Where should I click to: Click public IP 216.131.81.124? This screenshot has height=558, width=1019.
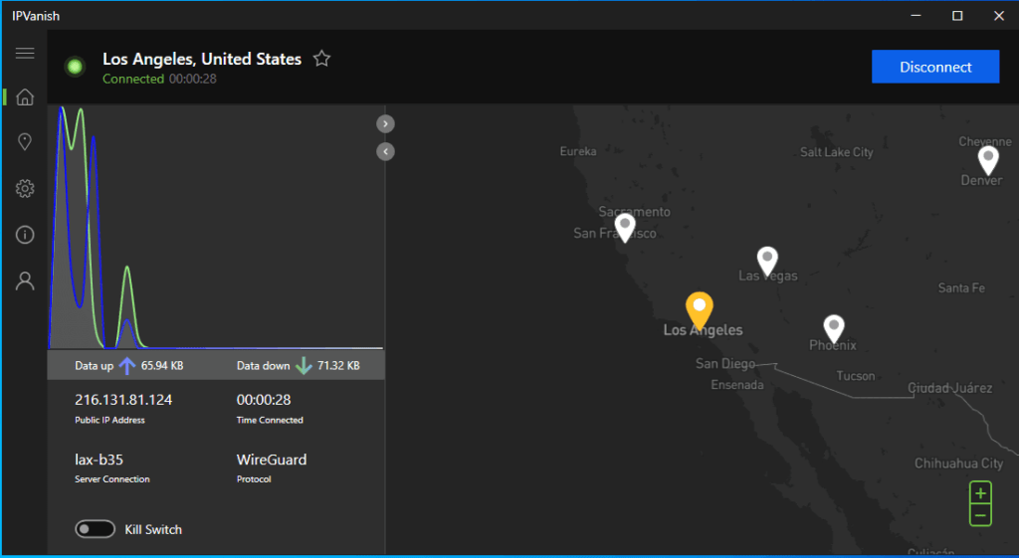tap(123, 400)
